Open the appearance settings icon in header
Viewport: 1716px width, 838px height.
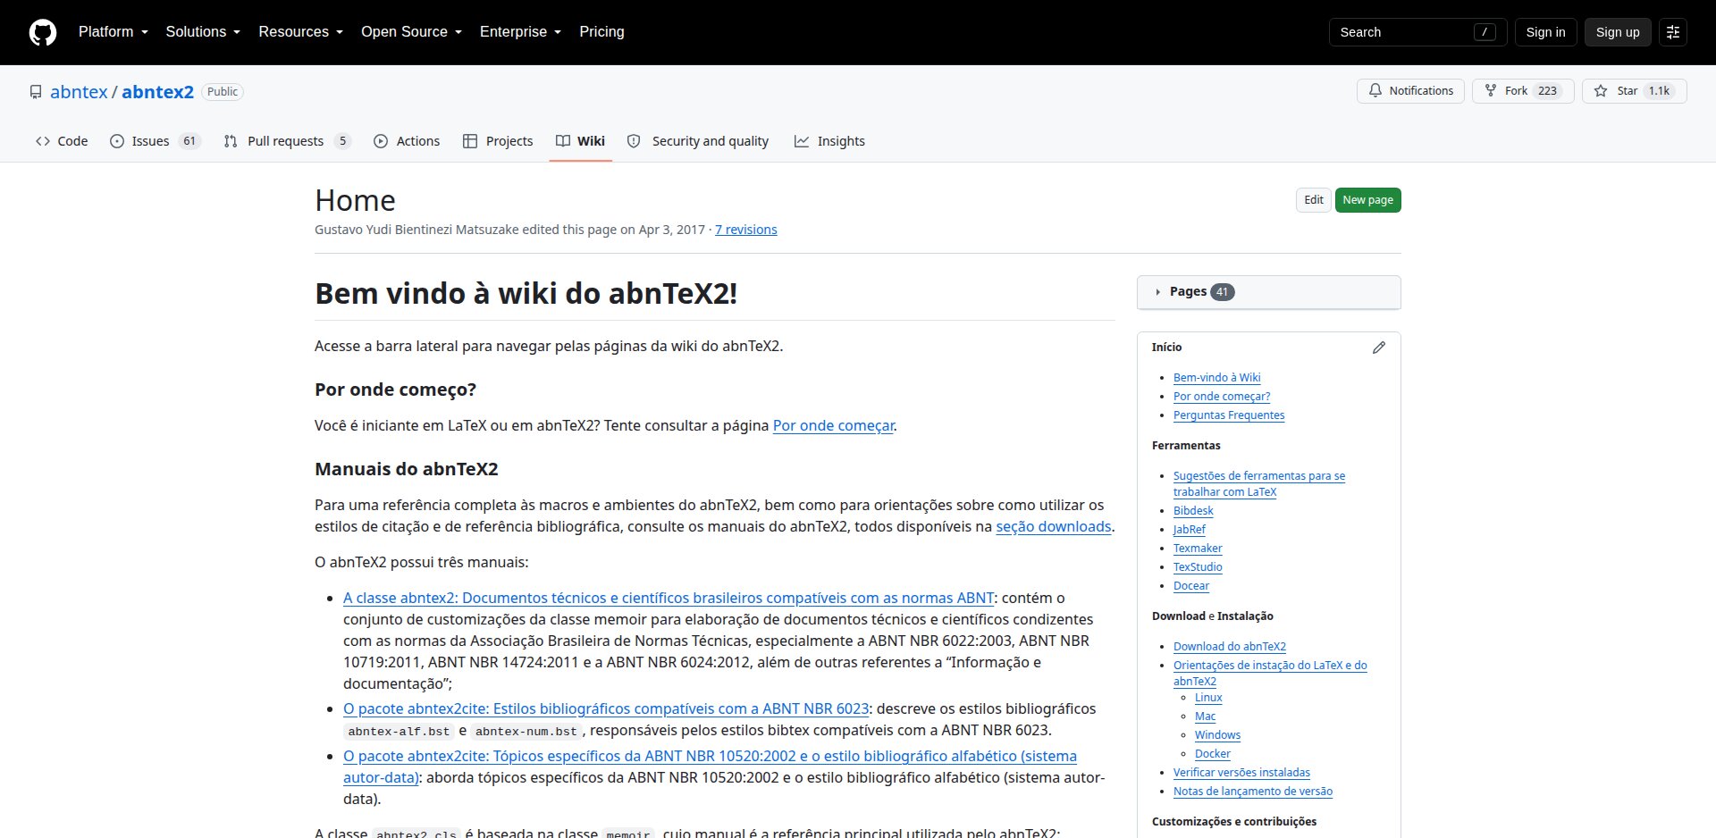point(1673,32)
